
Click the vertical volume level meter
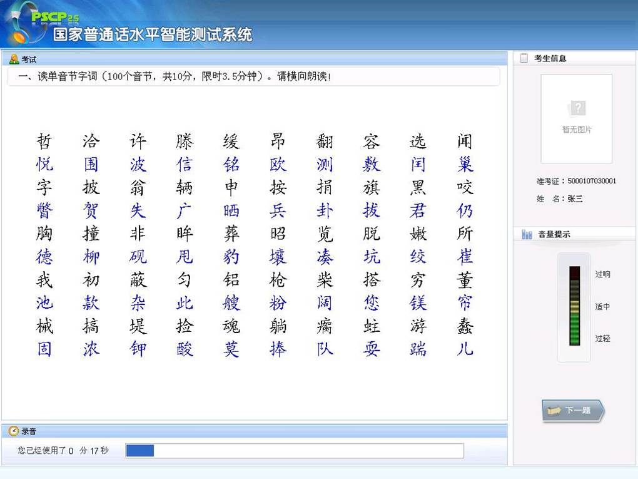point(574,307)
